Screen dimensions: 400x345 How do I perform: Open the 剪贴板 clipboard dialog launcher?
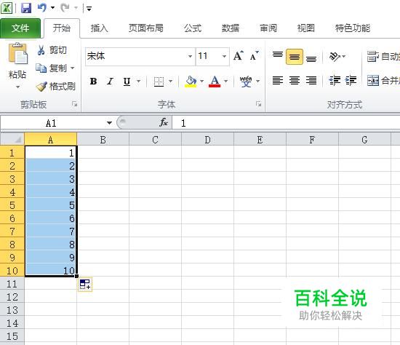[x=74, y=104]
